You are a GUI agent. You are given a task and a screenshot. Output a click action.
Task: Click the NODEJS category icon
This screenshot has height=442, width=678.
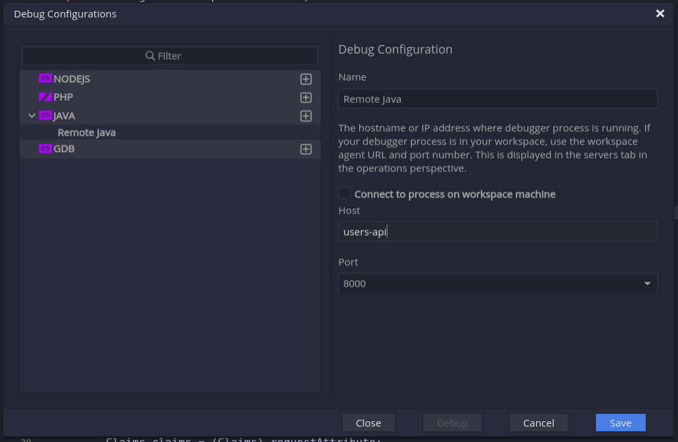click(45, 79)
